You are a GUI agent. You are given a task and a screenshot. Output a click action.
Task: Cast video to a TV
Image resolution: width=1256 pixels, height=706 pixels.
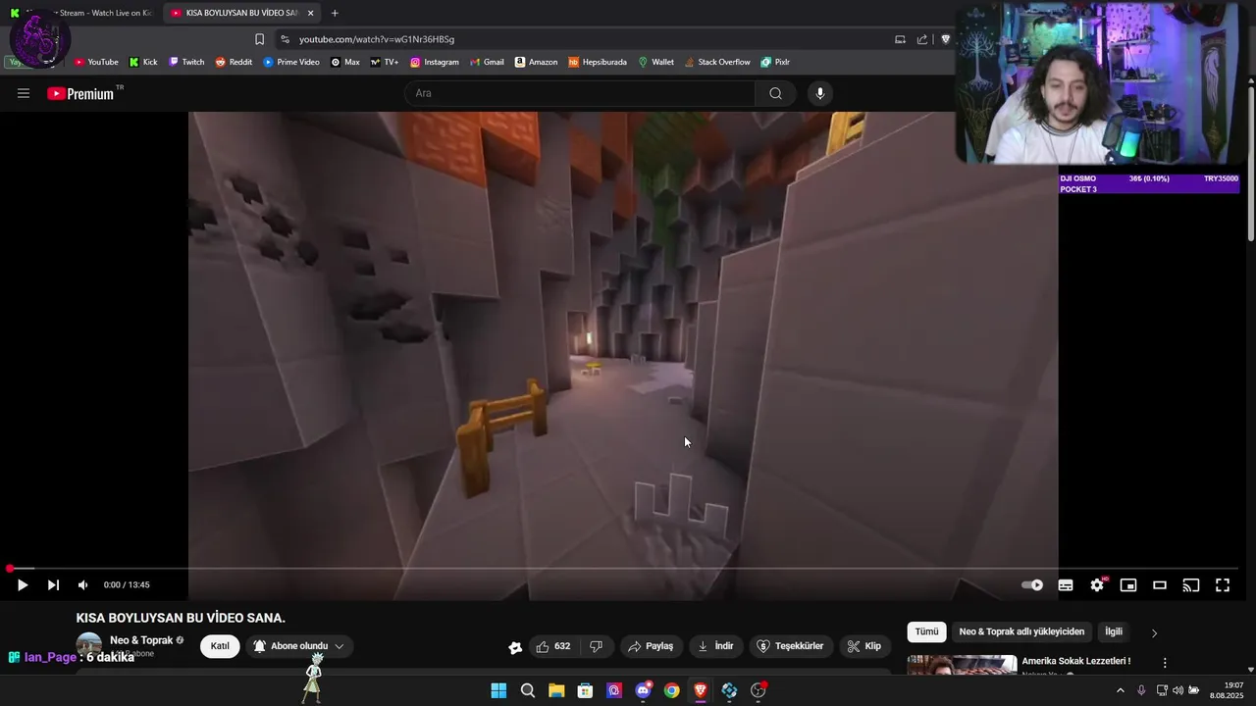point(1191,585)
